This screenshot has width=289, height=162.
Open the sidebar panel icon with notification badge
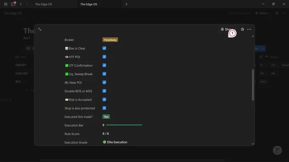point(13,4)
